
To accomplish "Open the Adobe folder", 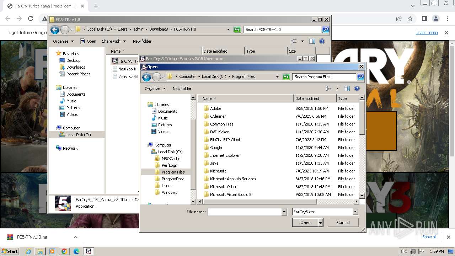I will 215,108.
